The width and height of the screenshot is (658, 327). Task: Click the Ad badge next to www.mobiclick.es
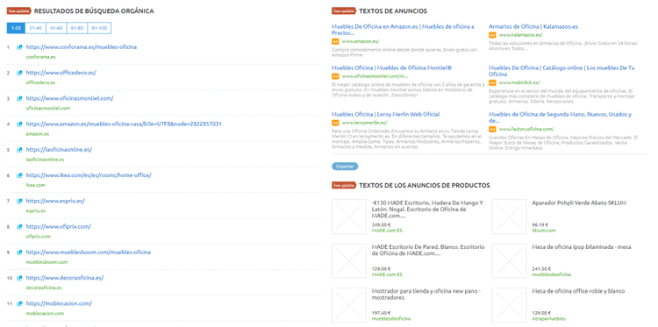[x=492, y=82]
